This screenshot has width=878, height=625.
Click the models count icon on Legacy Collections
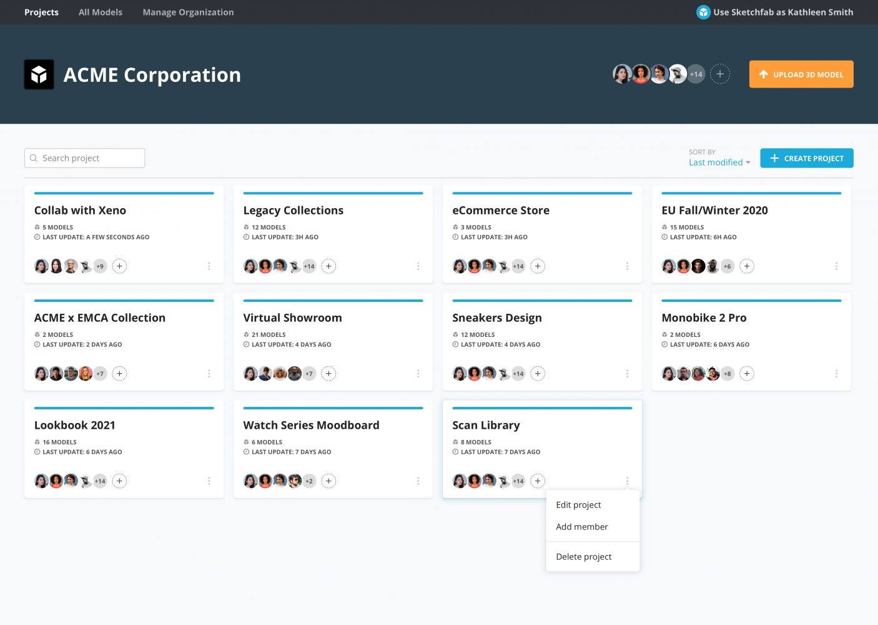[246, 227]
